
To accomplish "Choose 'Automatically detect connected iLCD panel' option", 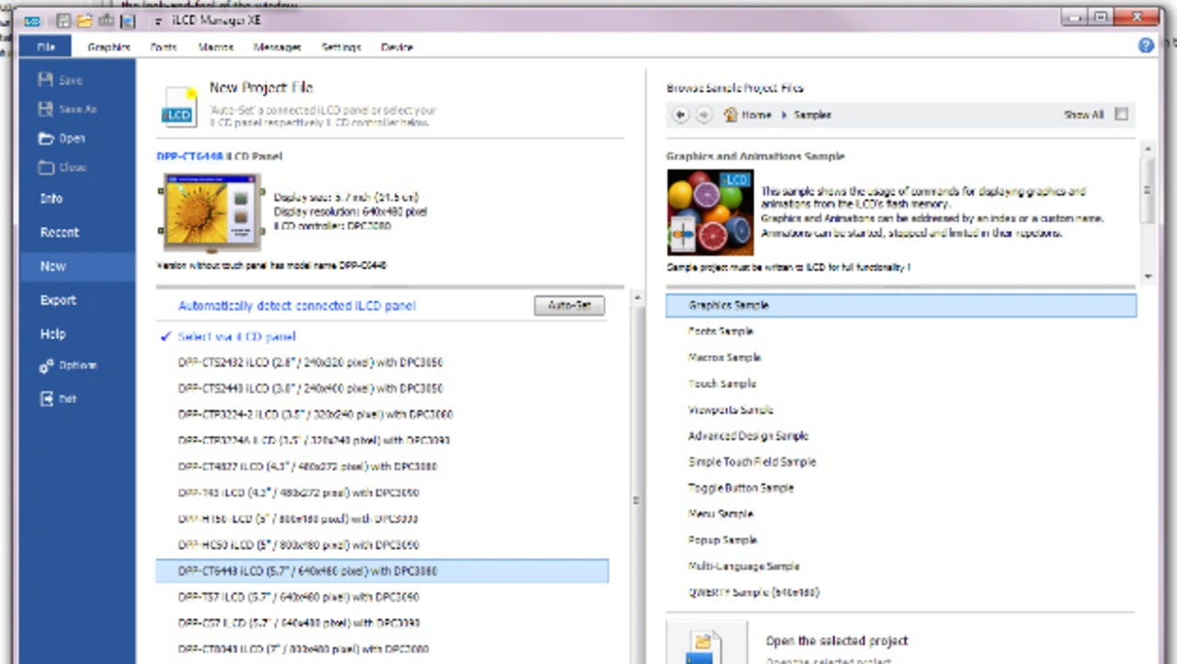I will 296,305.
